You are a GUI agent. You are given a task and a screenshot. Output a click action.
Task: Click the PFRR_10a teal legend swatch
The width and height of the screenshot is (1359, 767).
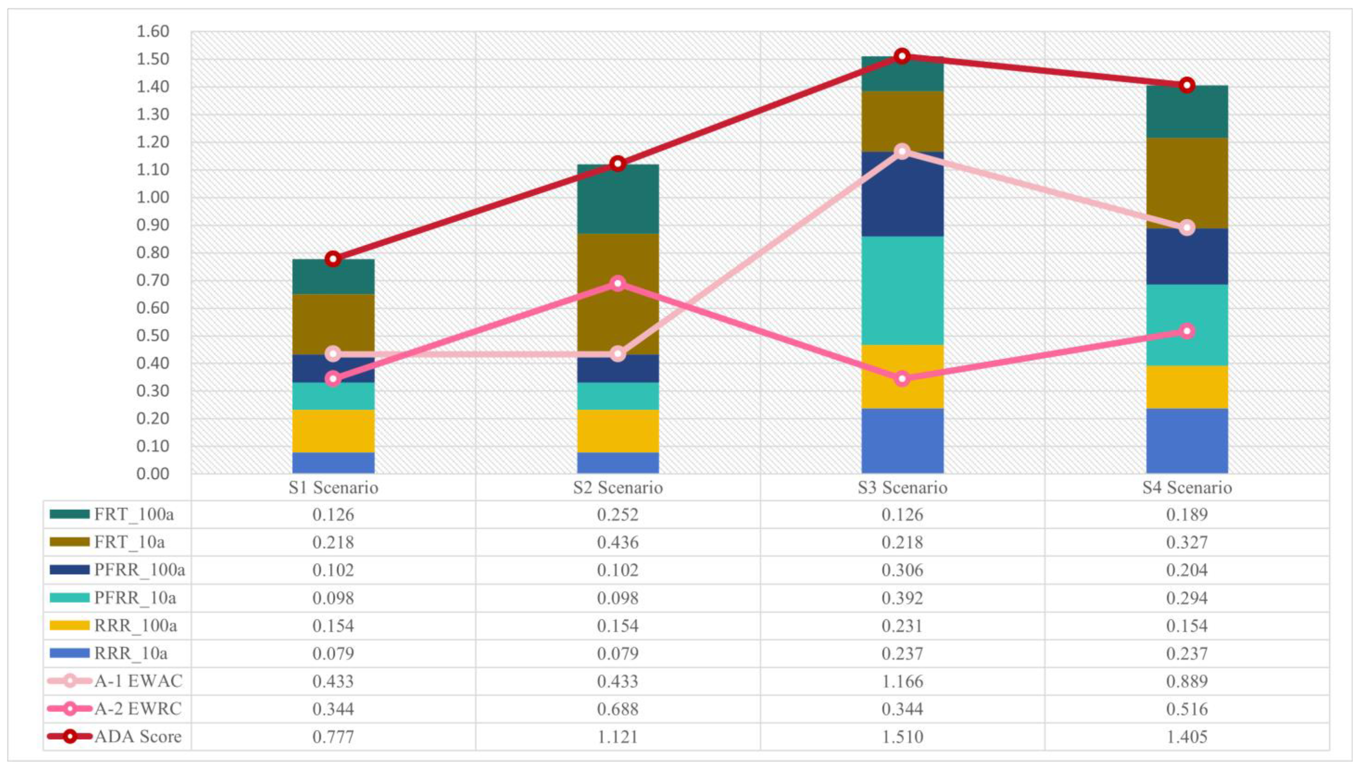pyautogui.click(x=69, y=598)
